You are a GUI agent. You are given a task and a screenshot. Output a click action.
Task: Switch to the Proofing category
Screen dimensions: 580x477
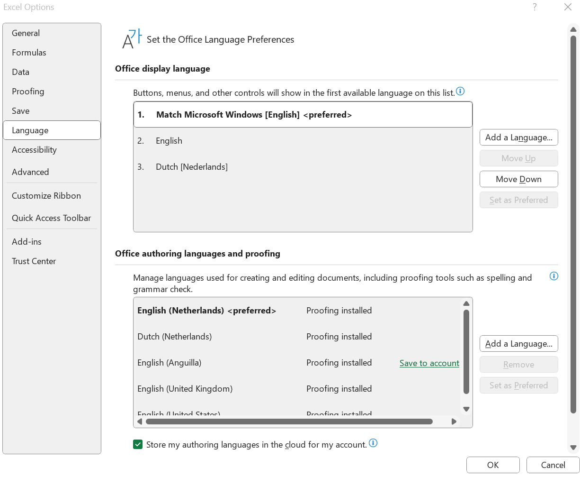coord(28,92)
